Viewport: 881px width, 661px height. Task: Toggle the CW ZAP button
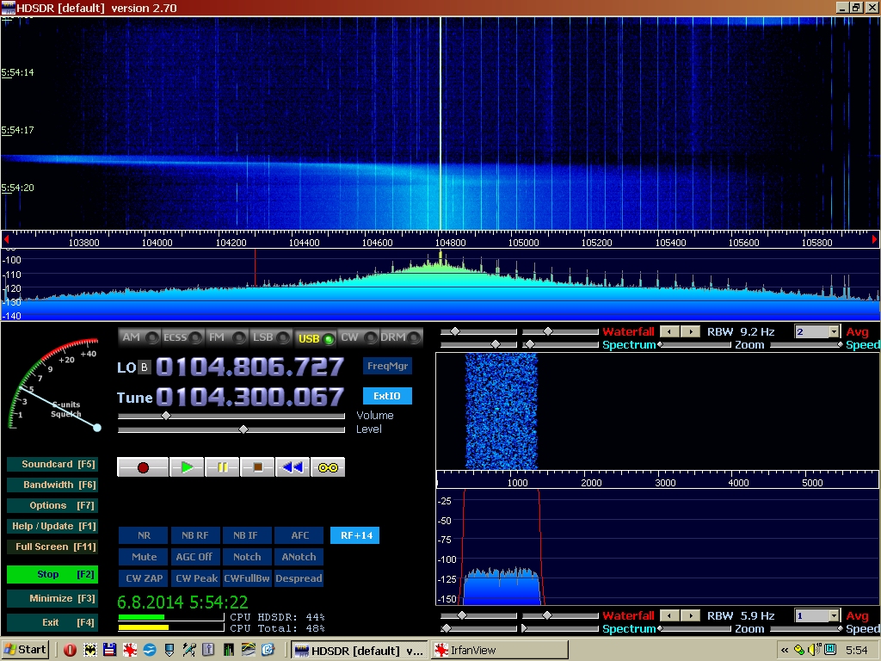tap(144, 578)
